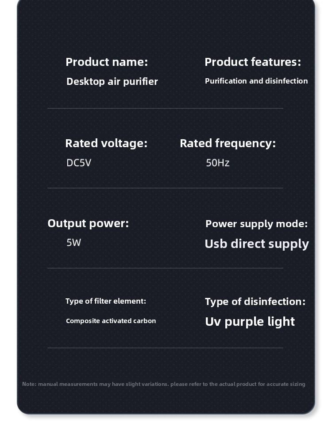Click the divider line below Composite activated carbon
Viewport: 332px width, 442px height.
165,348
